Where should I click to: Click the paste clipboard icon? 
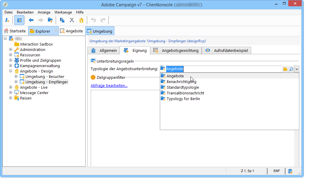81,20
